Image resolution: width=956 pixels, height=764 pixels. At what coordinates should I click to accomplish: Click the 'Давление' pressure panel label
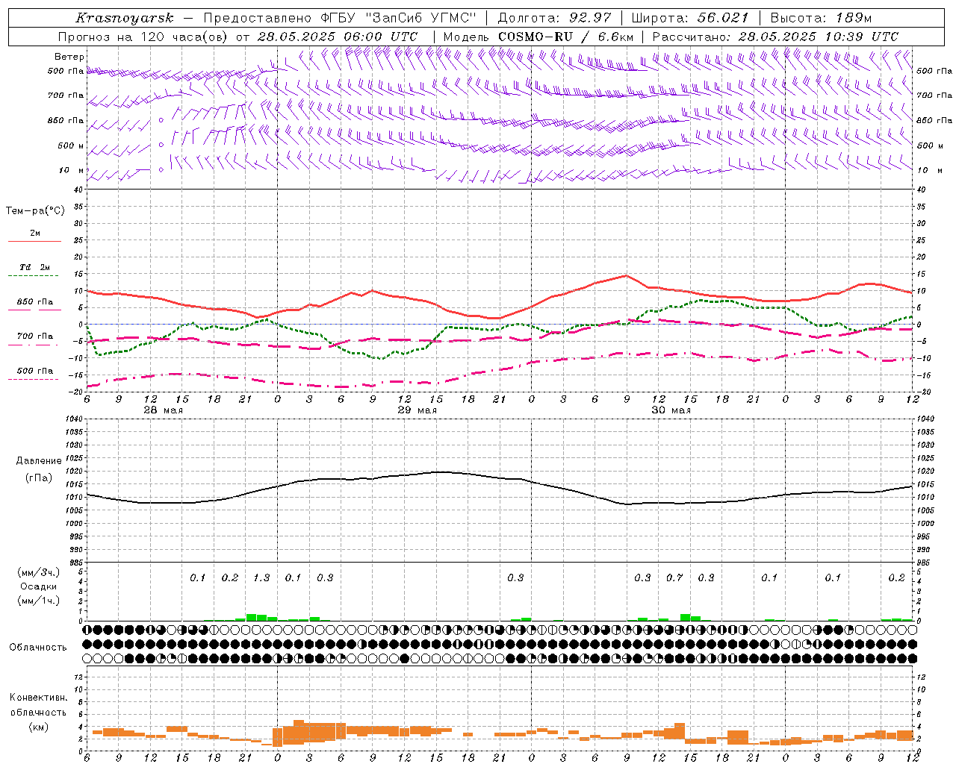pos(39,461)
